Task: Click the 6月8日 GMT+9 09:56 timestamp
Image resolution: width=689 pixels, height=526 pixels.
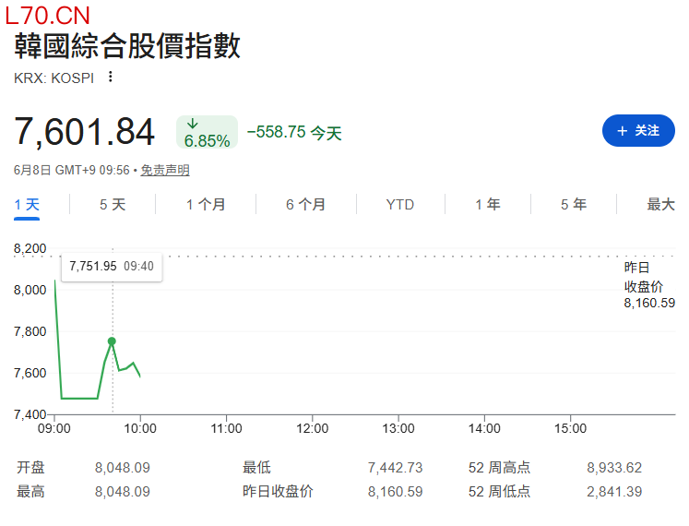Action: 72,170
